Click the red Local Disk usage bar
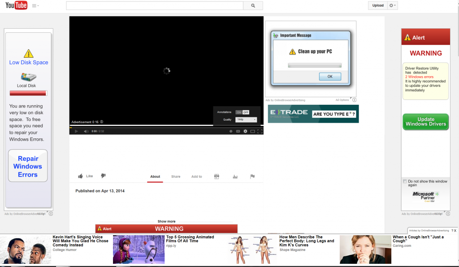 pyautogui.click(x=28, y=93)
